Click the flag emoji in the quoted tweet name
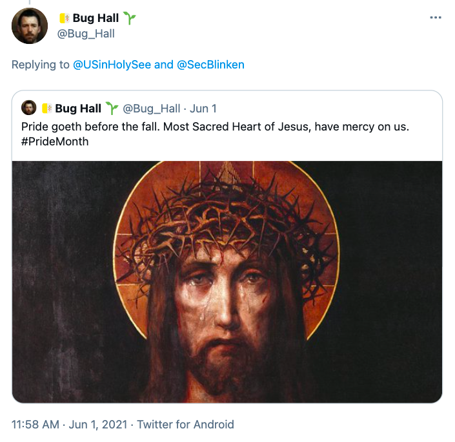Image resolution: width=455 pixels, height=442 pixels. pyautogui.click(x=46, y=108)
